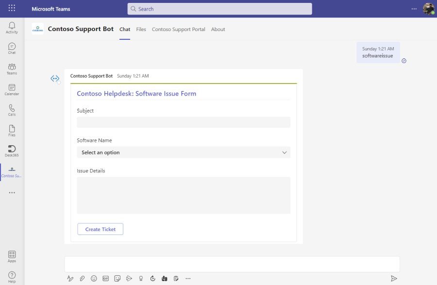Open the Desk365 app in sidebar
The height and width of the screenshot is (285, 437).
(x=12, y=151)
